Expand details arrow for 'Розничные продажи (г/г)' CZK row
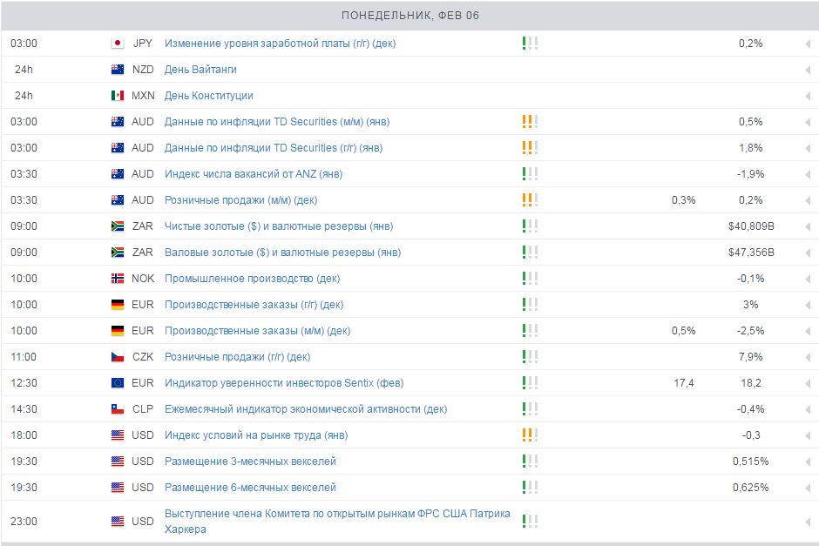This screenshot has width=819, height=546. coord(808,358)
